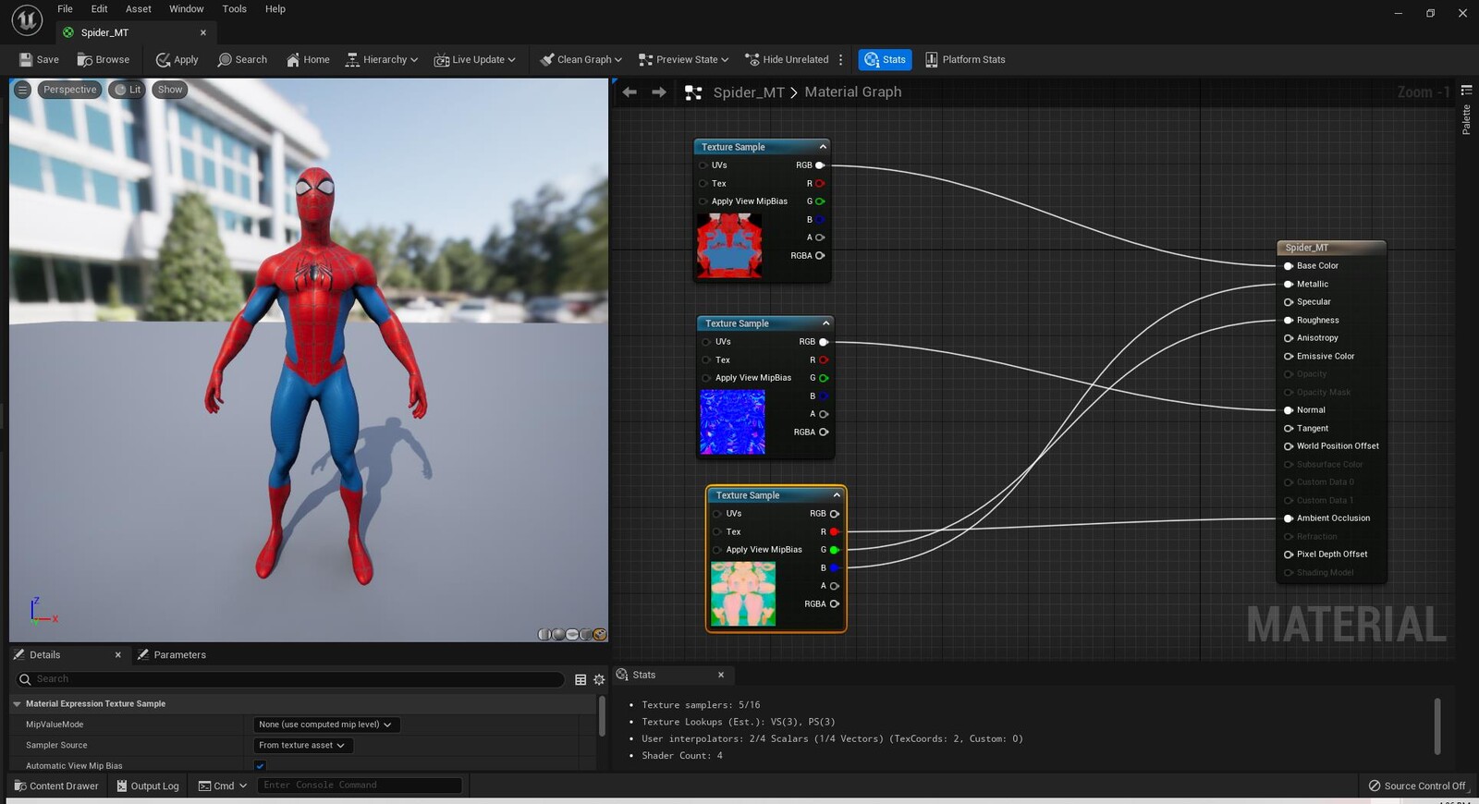Click the Enter Console Command field
The width and height of the screenshot is (1479, 804).
pos(359,786)
